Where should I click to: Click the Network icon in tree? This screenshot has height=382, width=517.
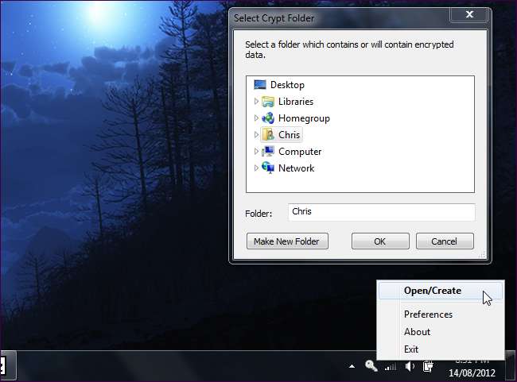click(268, 168)
